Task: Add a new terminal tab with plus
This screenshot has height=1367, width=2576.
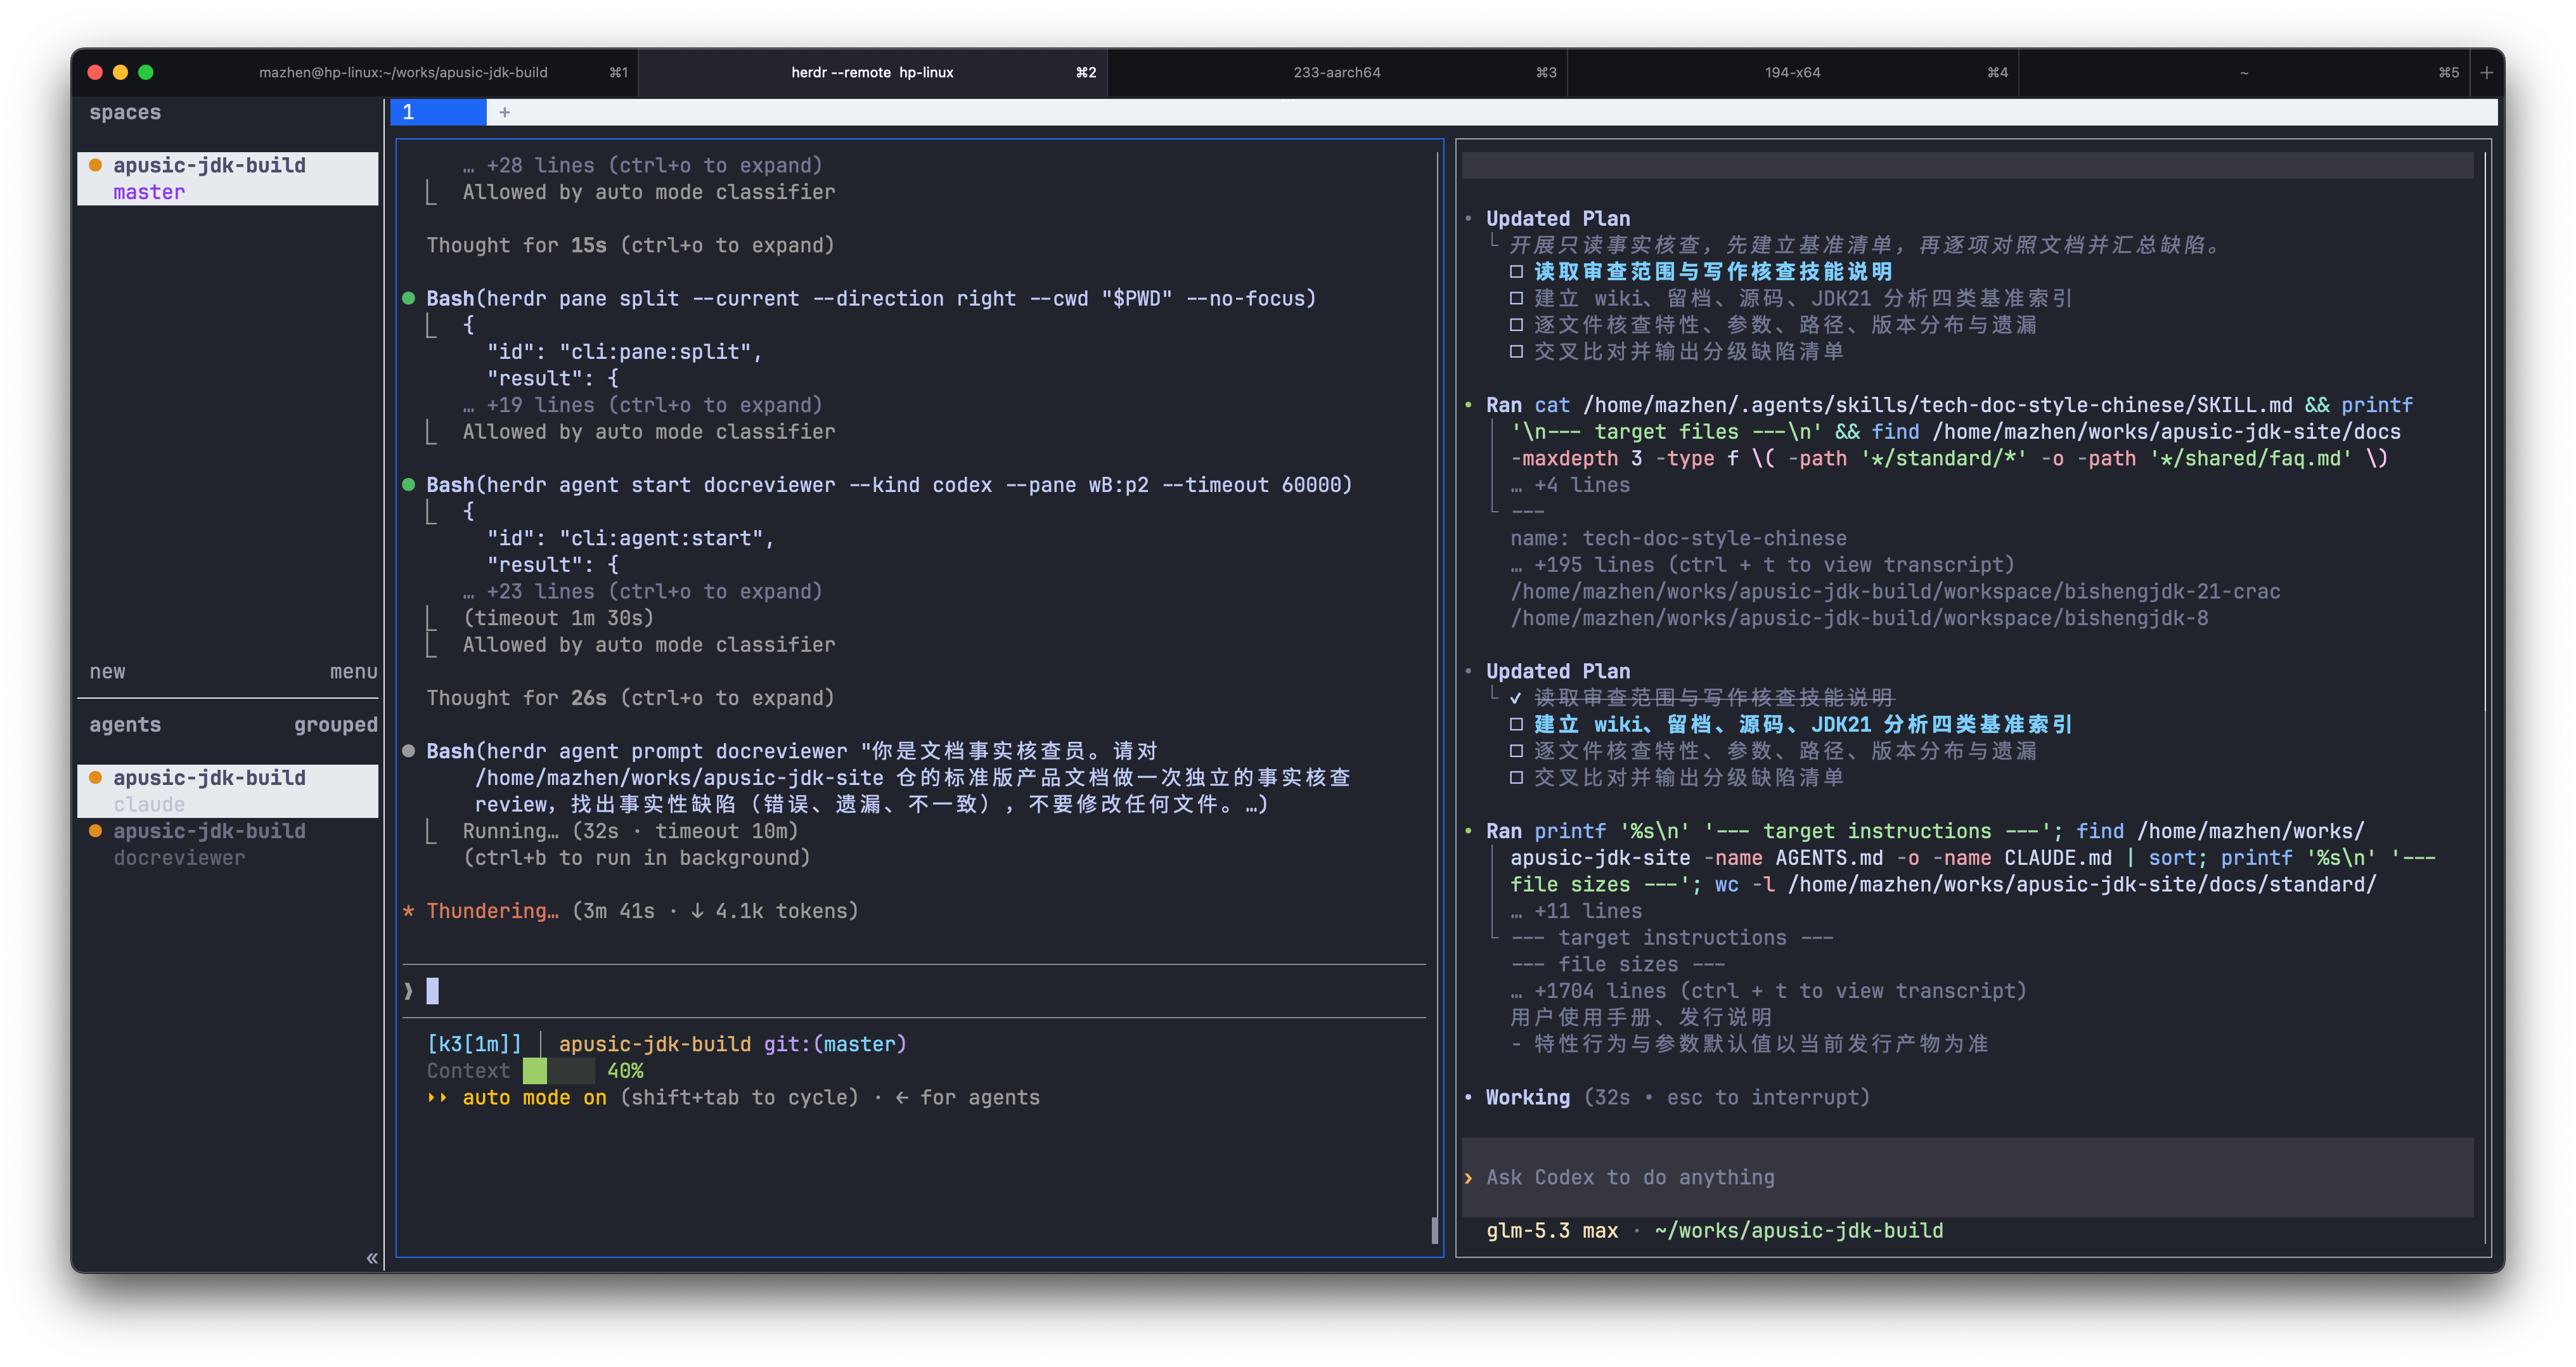Action: pyautogui.click(x=2486, y=72)
